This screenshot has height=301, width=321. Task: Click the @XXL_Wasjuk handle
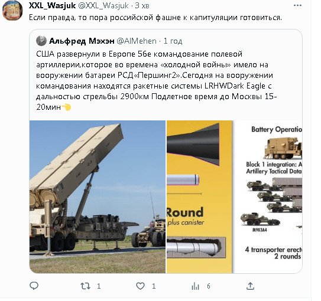tap(103, 6)
